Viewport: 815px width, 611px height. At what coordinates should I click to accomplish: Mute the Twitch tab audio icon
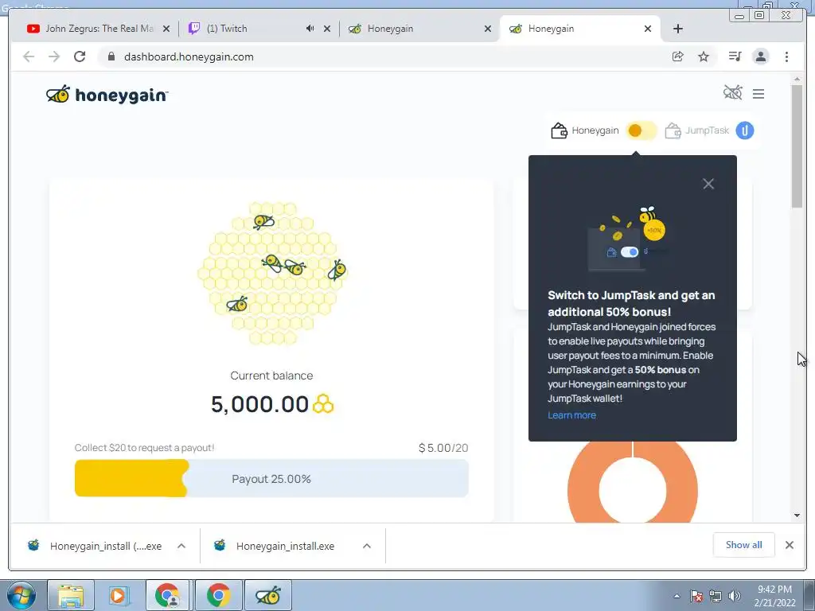pos(310,29)
